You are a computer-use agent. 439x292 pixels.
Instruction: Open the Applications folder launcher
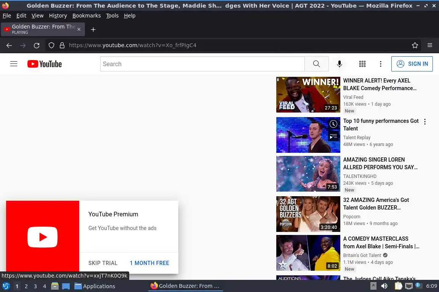point(95,286)
